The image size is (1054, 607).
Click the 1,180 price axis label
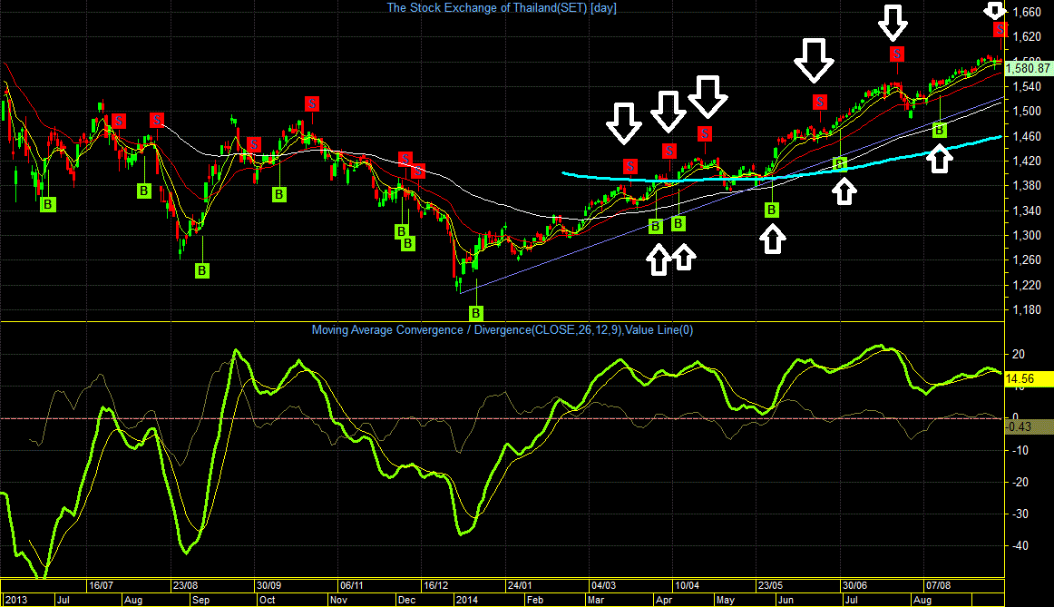pyautogui.click(x=1027, y=310)
